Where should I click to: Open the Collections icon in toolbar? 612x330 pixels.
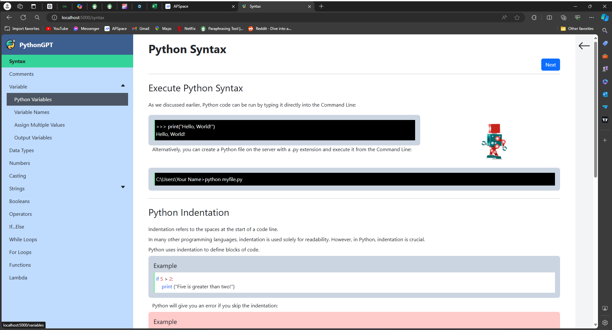(x=564, y=18)
